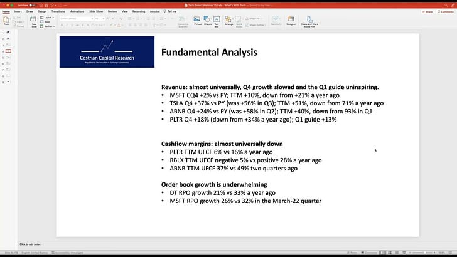457x257 pixels.
Task: Open the Shapes gallery
Action: pyautogui.click(x=207, y=19)
